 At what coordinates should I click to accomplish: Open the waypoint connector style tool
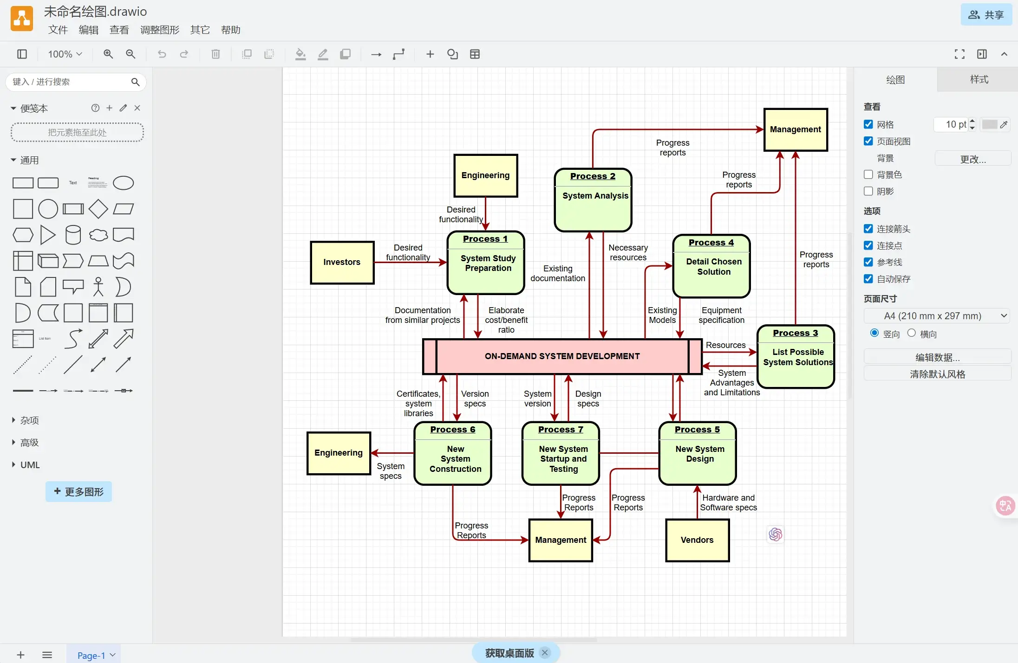398,54
